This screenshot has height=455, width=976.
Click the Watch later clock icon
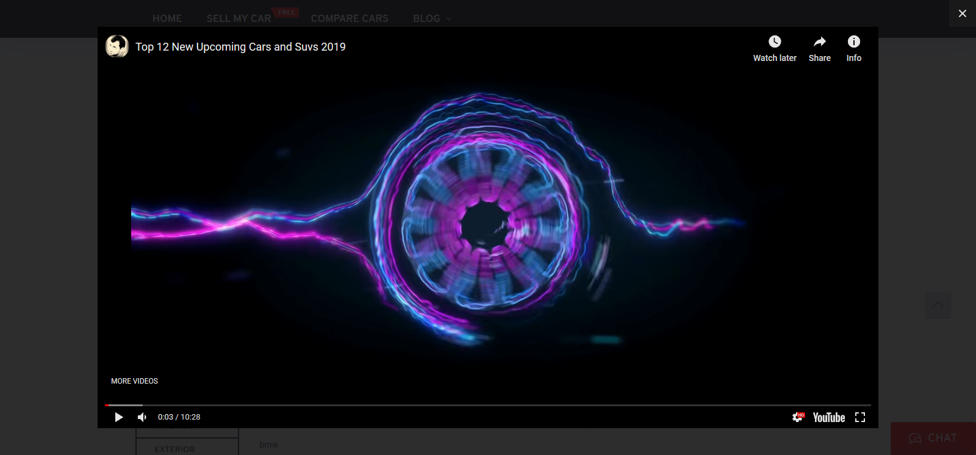[775, 42]
